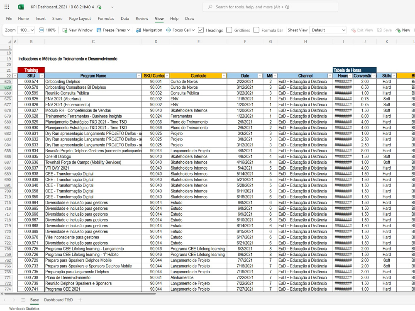Enable the Gridlines checkbox
This screenshot has height=311, width=415.
229,30
